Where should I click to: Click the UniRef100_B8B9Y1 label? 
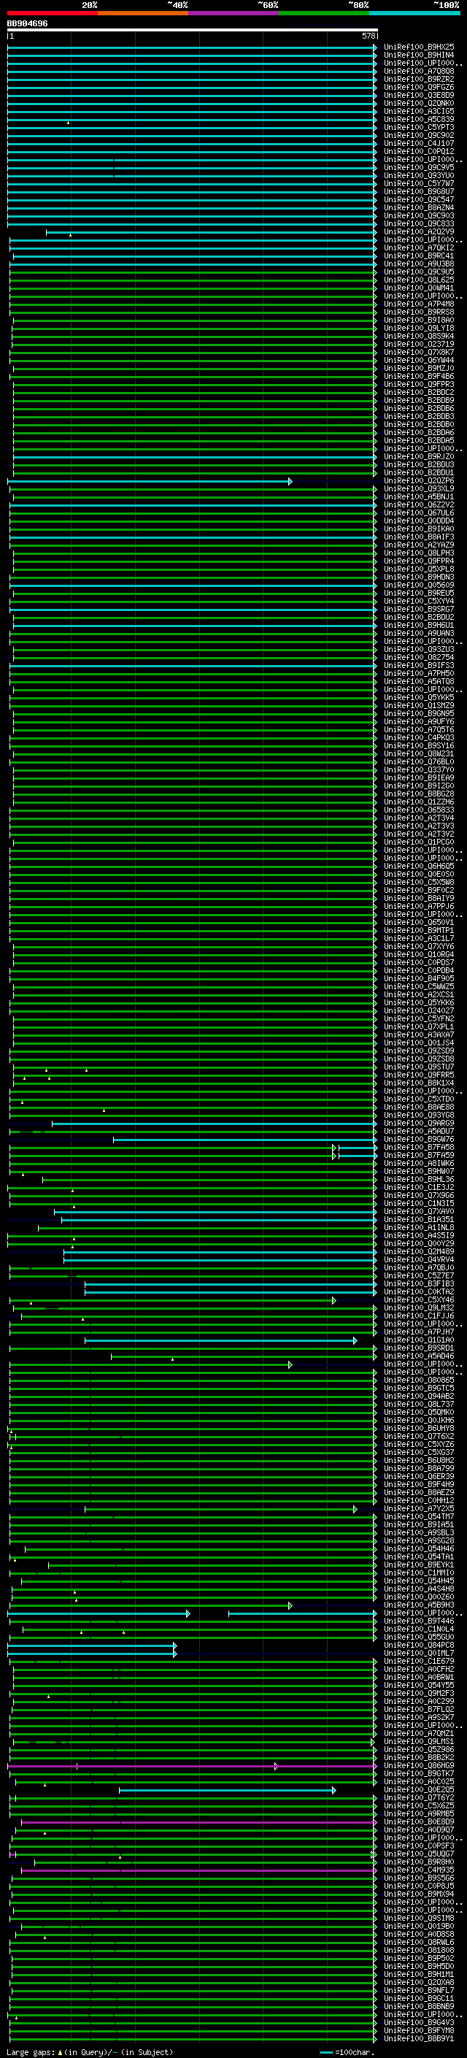[419, 2038]
